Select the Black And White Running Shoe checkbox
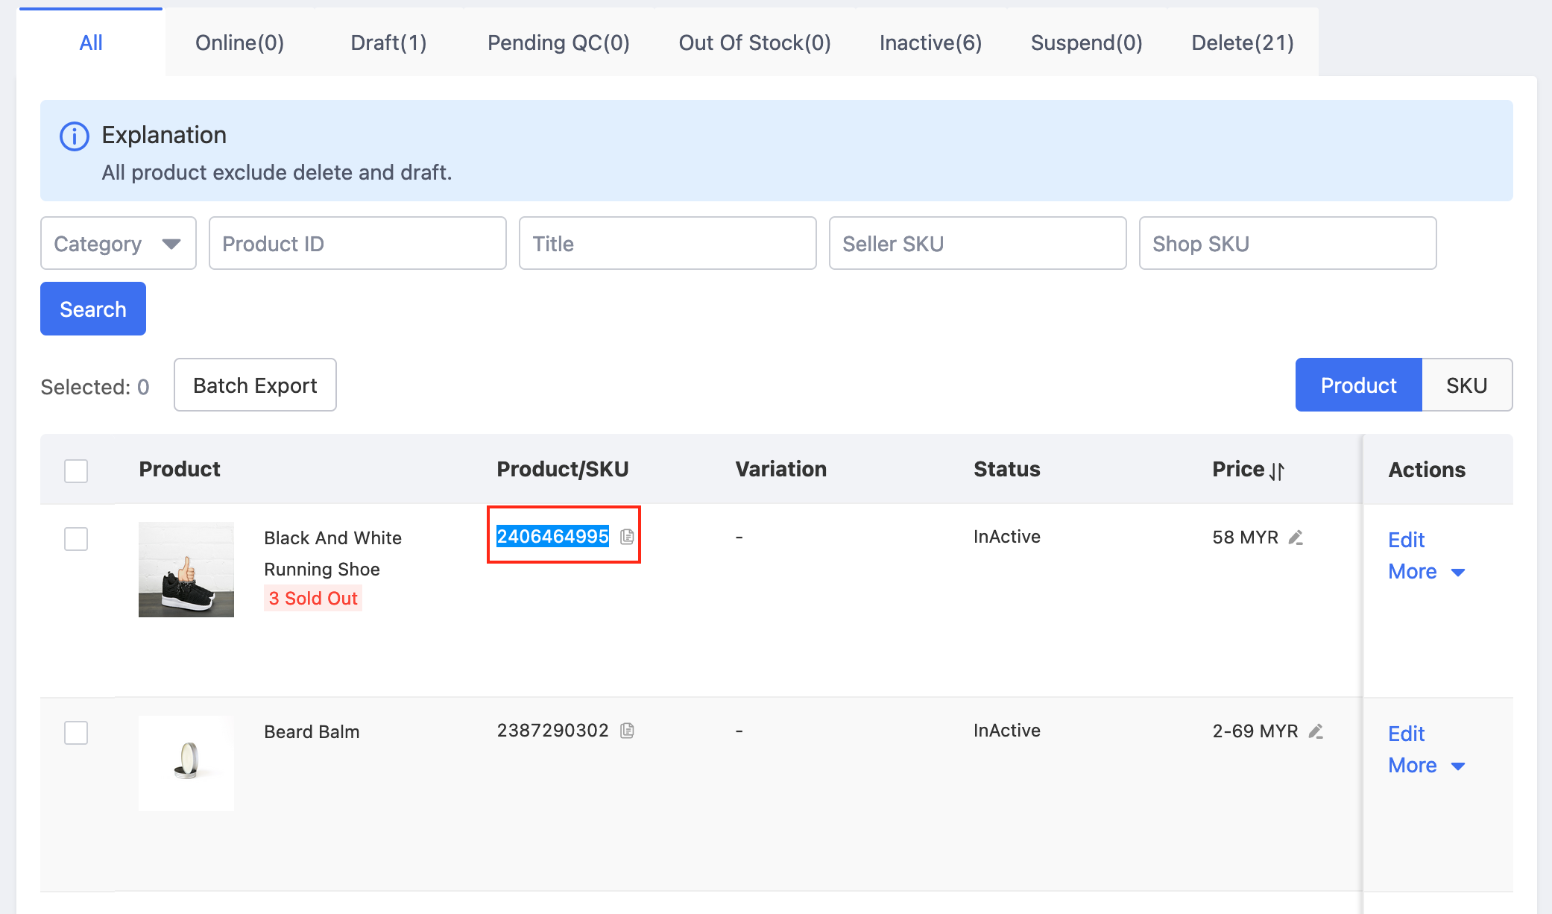 point(75,539)
